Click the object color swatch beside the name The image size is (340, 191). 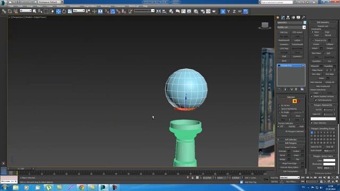[304, 22]
